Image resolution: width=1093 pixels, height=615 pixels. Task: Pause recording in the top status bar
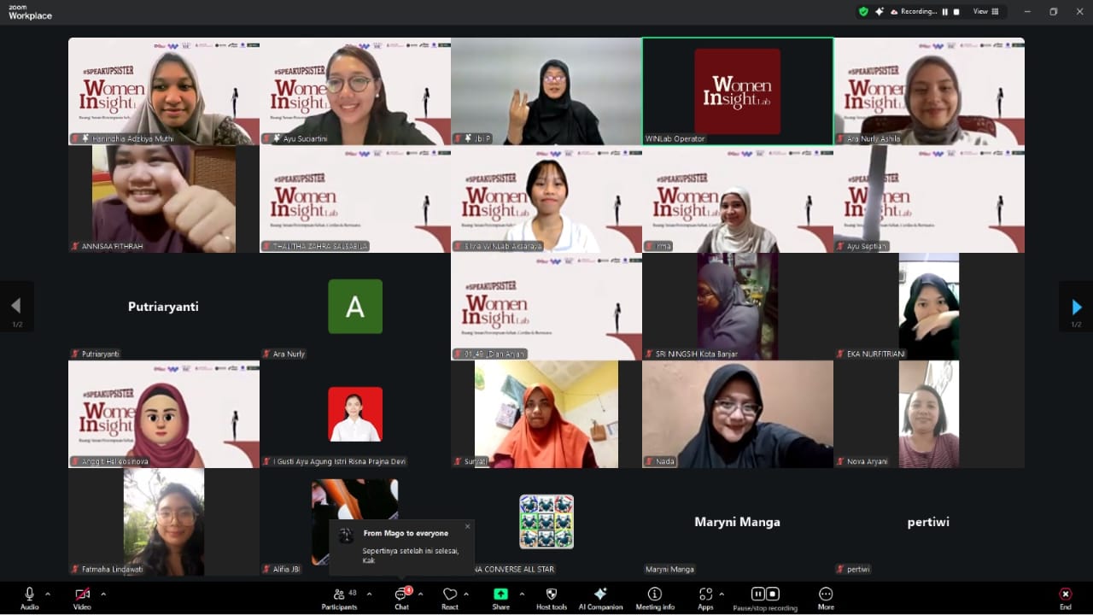pos(945,12)
